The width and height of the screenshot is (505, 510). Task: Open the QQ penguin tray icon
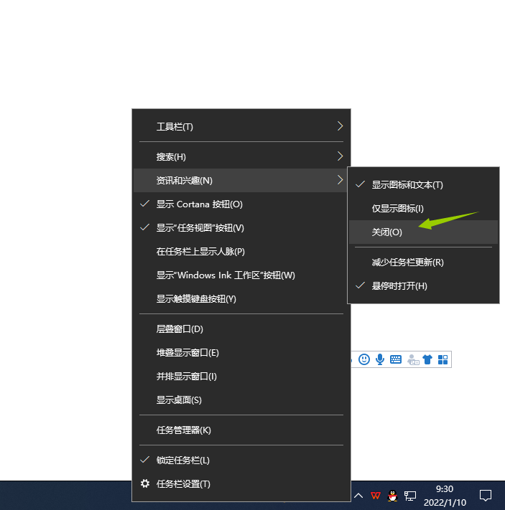(x=392, y=496)
